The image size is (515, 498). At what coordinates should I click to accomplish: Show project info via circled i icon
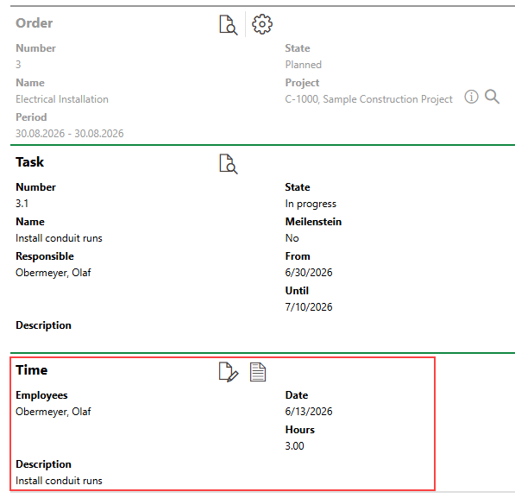pos(471,97)
